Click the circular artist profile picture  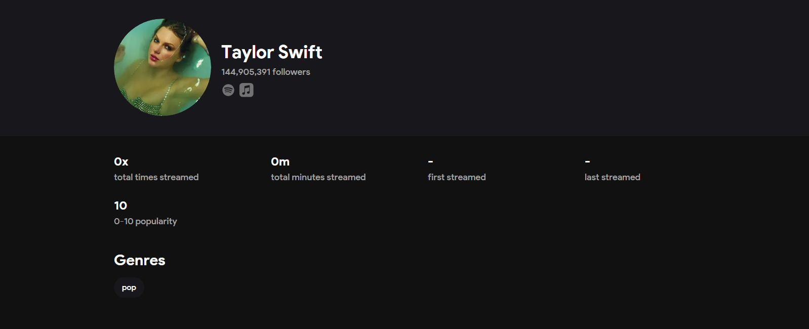tap(163, 67)
